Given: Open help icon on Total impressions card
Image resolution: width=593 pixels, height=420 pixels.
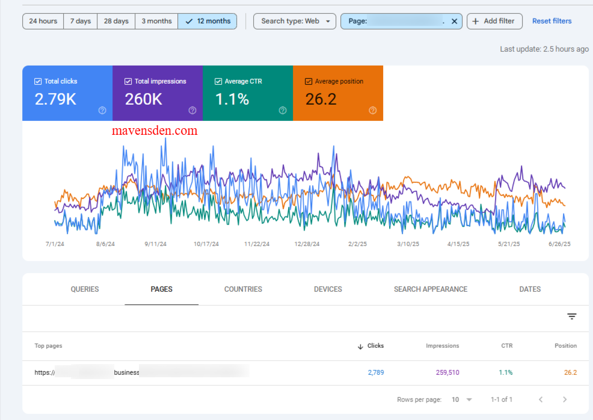Looking at the screenshot, I should point(192,111).
